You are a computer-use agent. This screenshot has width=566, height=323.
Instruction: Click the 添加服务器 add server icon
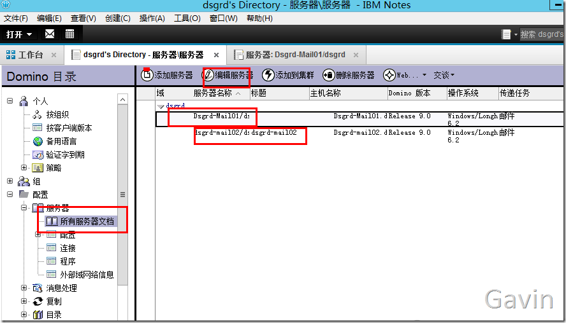(x=147, y=75)
